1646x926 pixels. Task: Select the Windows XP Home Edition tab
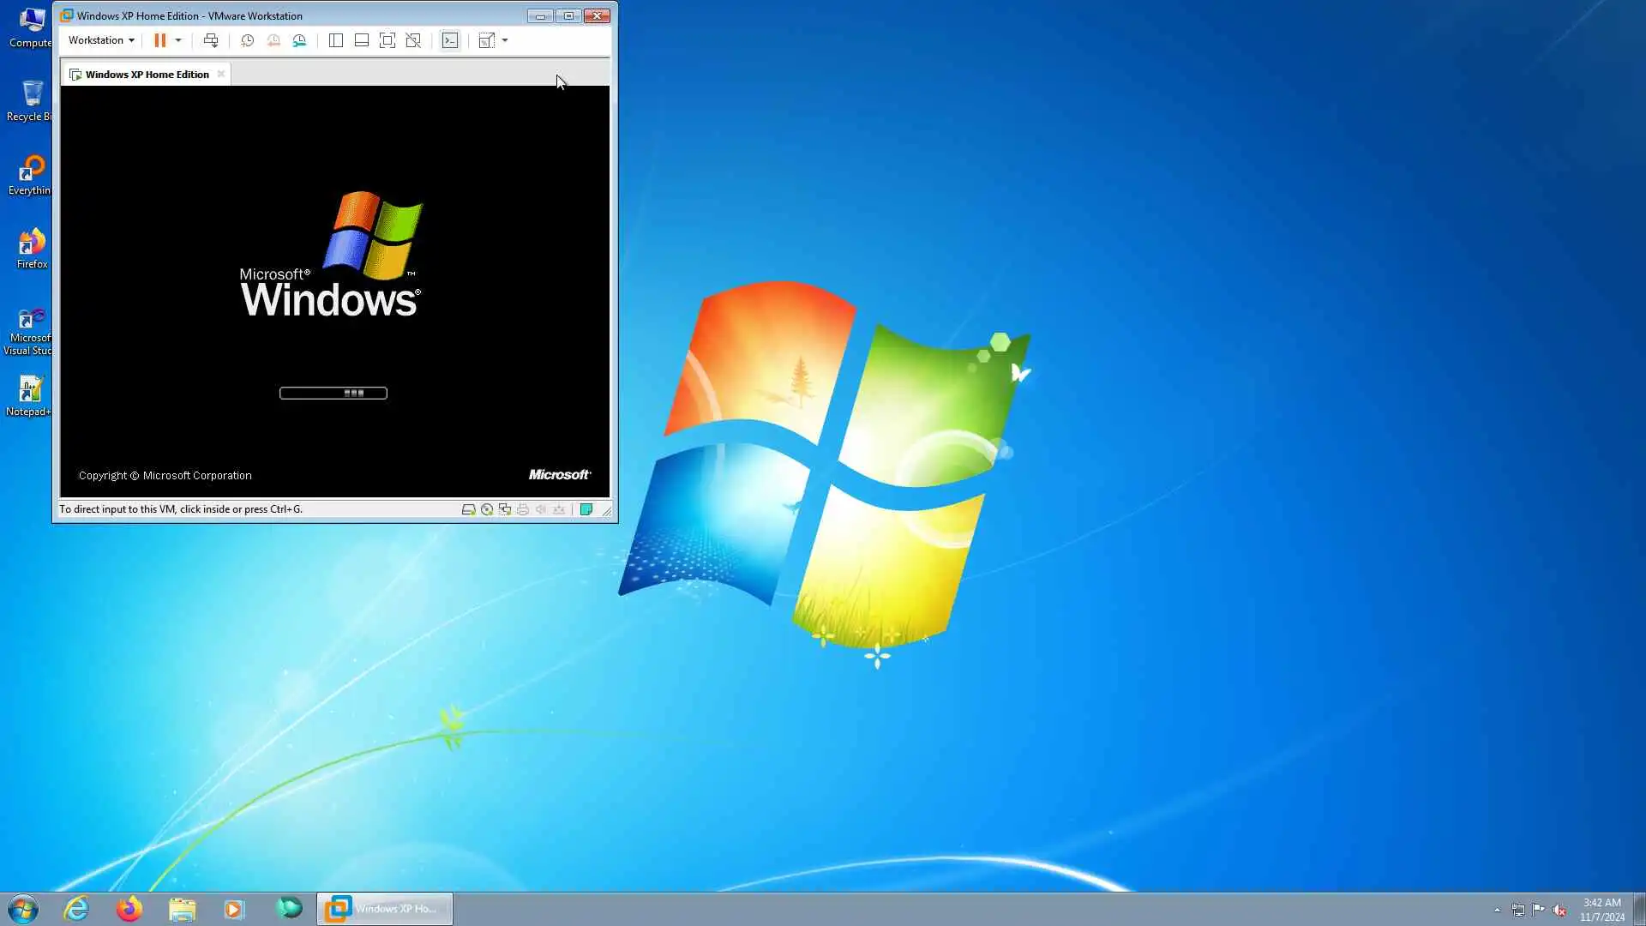[147, 75]
